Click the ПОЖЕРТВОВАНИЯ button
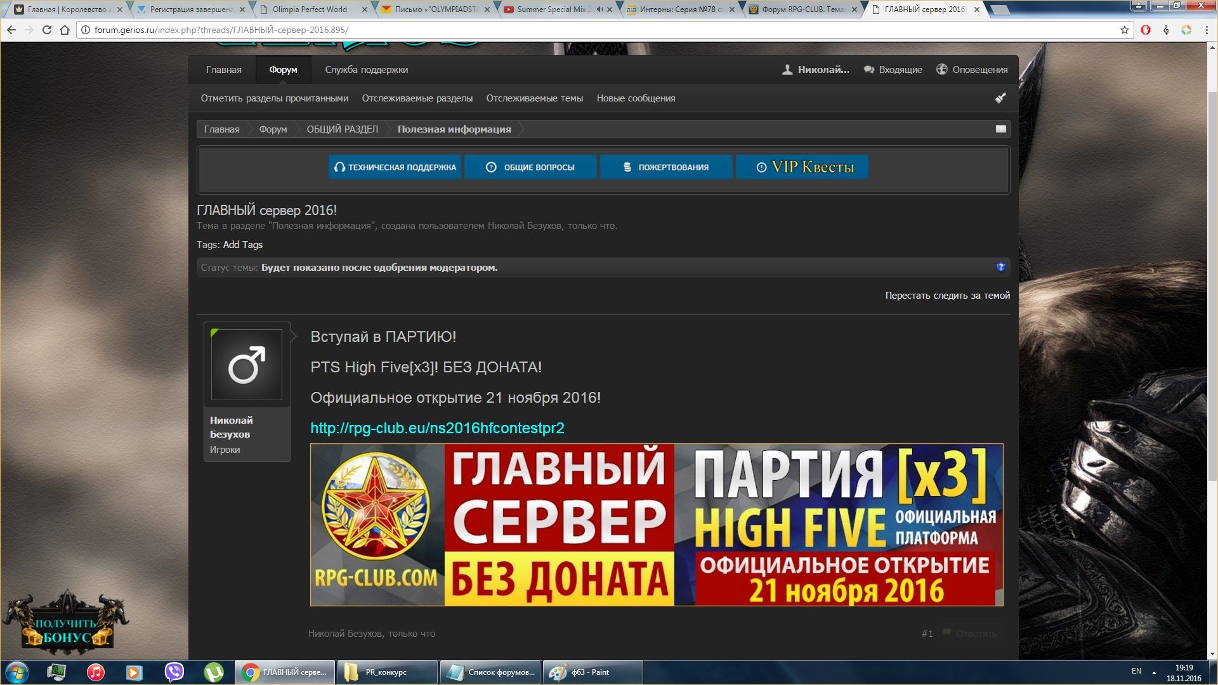The width and height of the screenshot is (1218, 685). [x=665, y=167]
